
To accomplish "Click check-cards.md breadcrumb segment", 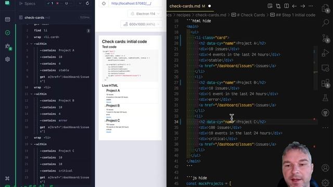I will tap(211, 15).
